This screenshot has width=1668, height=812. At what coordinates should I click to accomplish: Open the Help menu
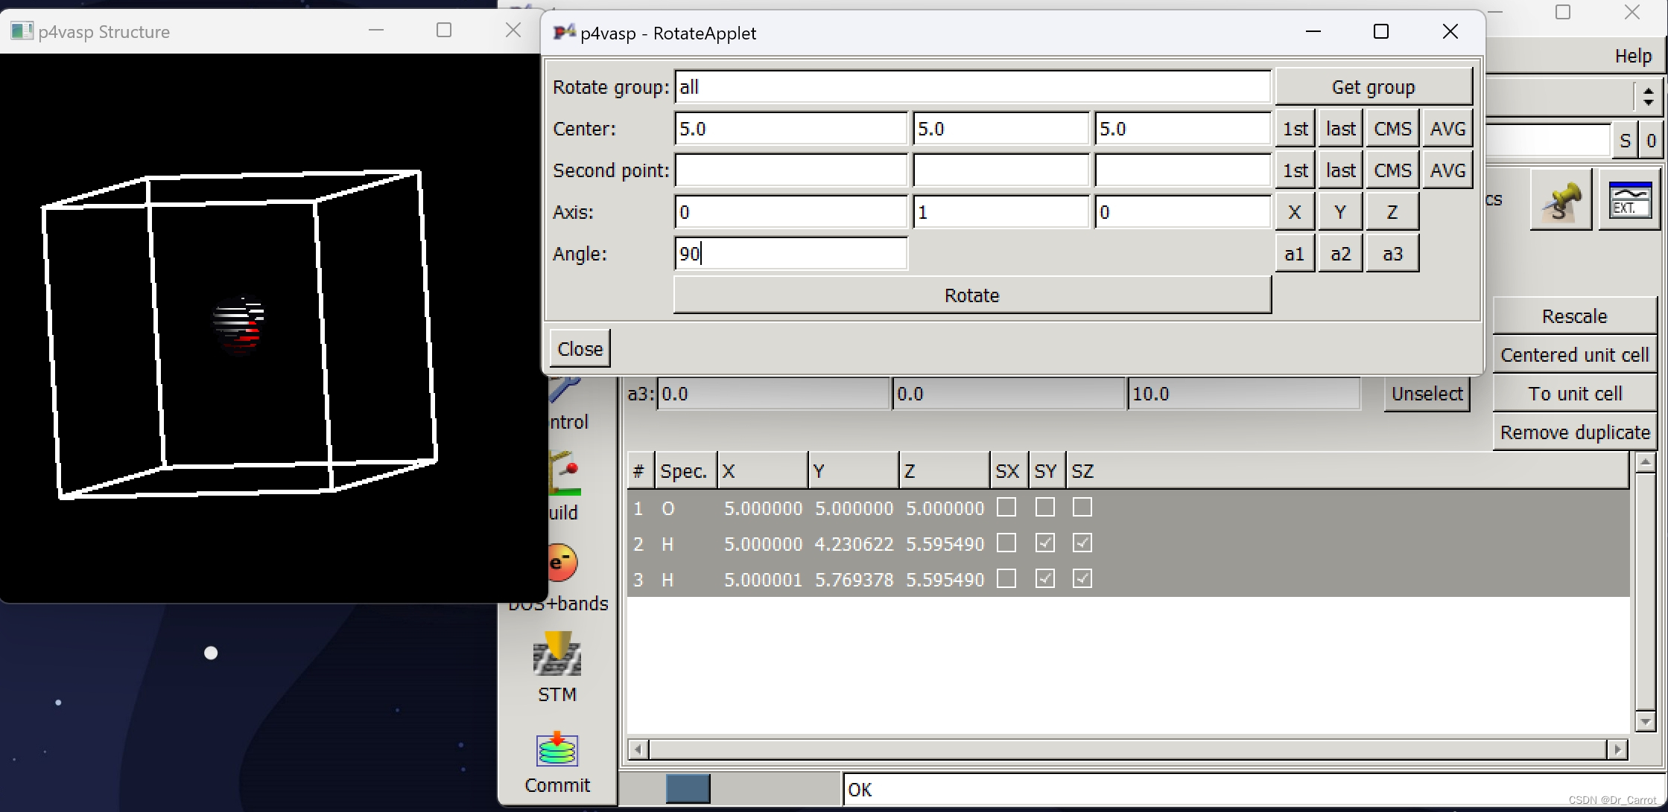pyautogui.click(x=1633, y=57)
